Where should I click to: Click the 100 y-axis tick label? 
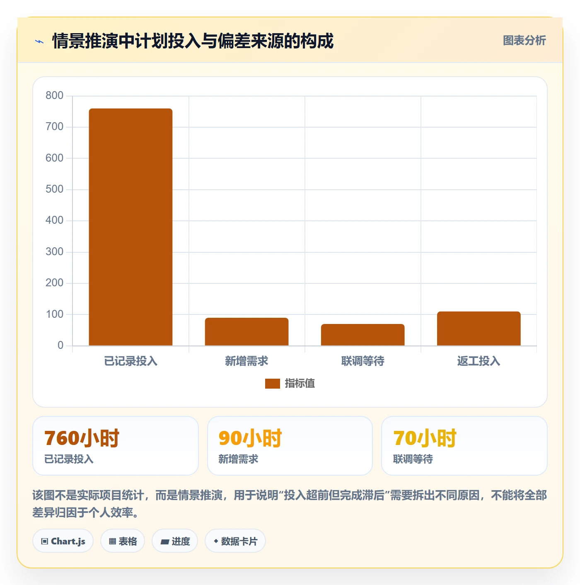54,314
